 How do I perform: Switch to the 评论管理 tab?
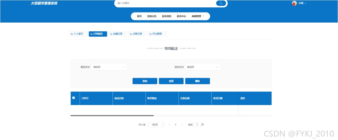(157, 34)
